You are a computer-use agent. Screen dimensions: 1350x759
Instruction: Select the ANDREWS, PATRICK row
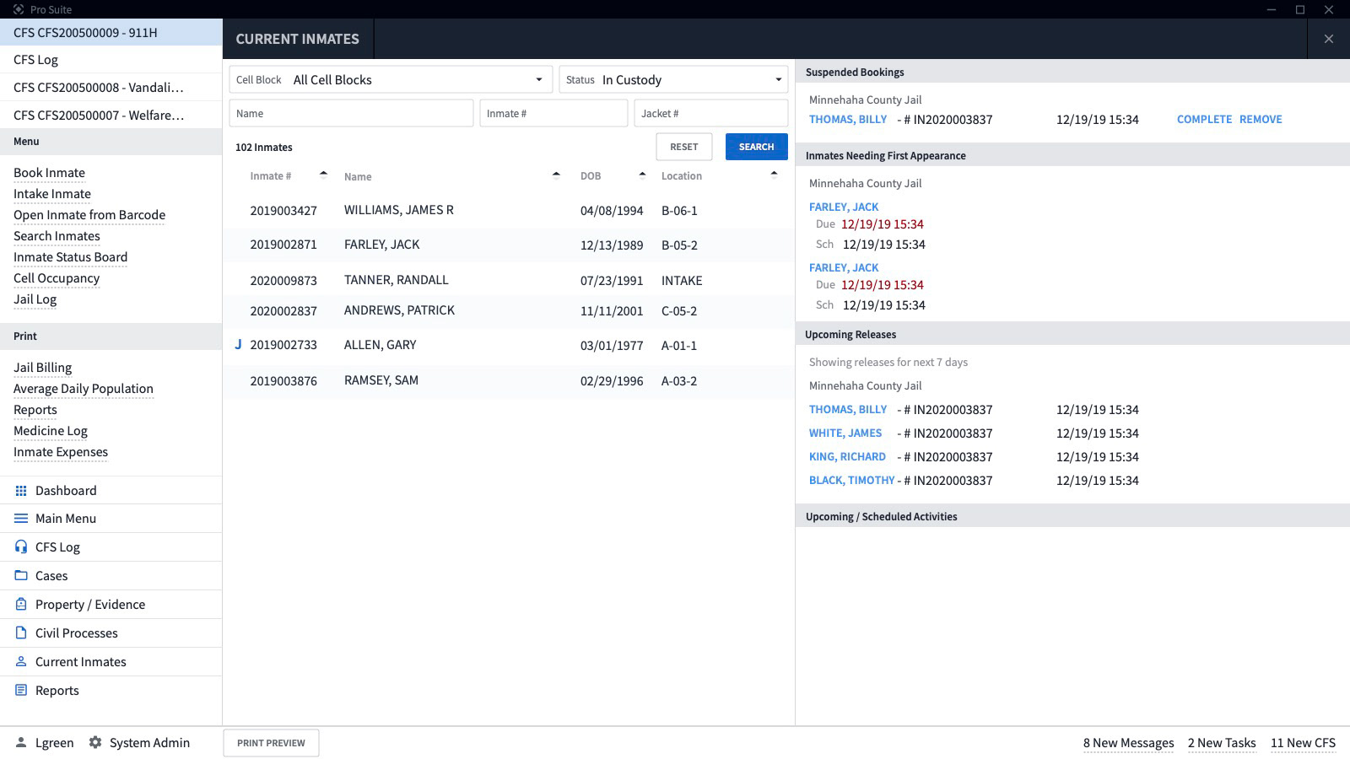(509, 311)
